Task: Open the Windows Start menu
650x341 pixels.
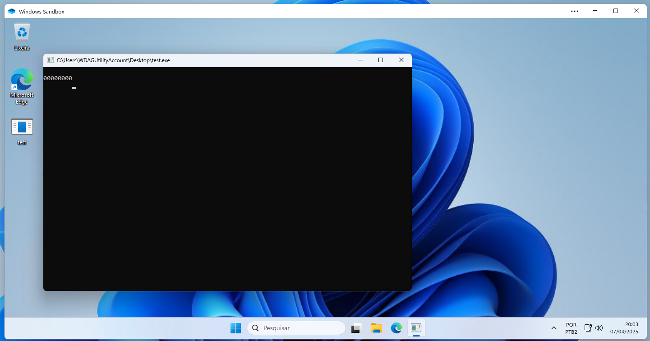Action: pyautogui.click(x=235, y=328)
